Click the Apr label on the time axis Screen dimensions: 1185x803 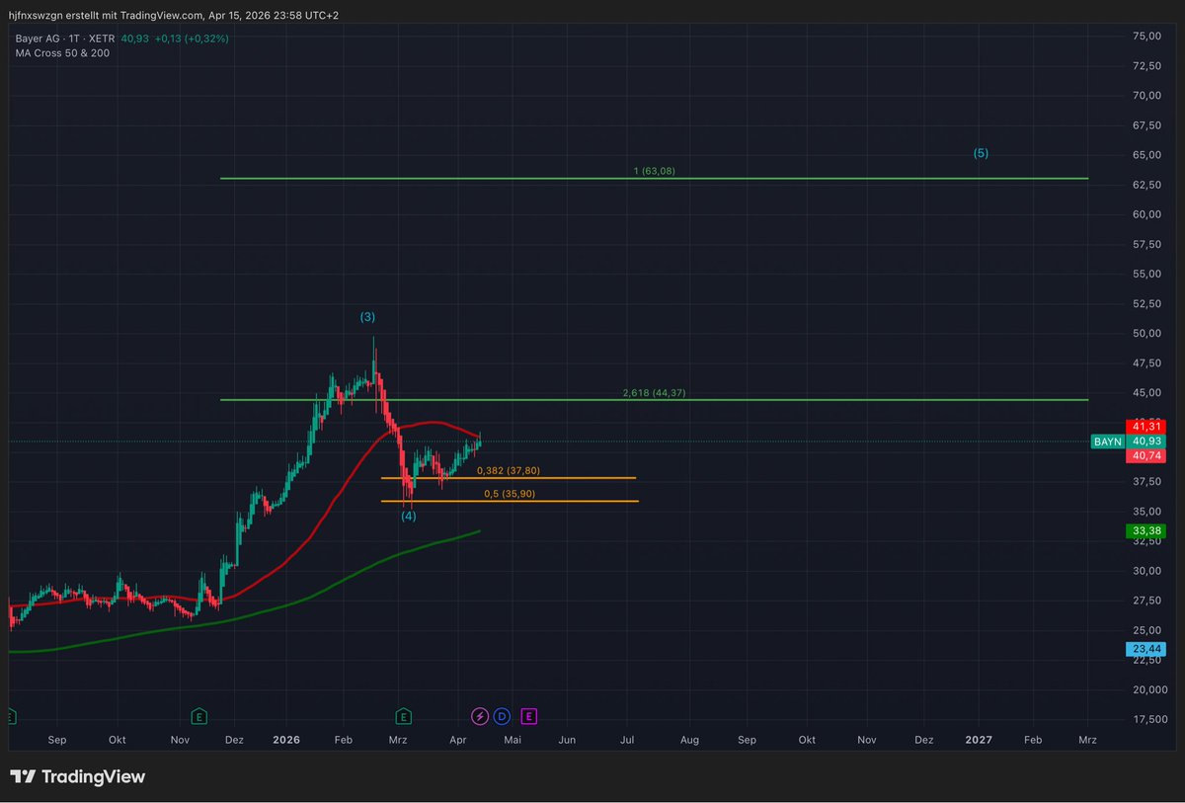[x=458, y=739]
